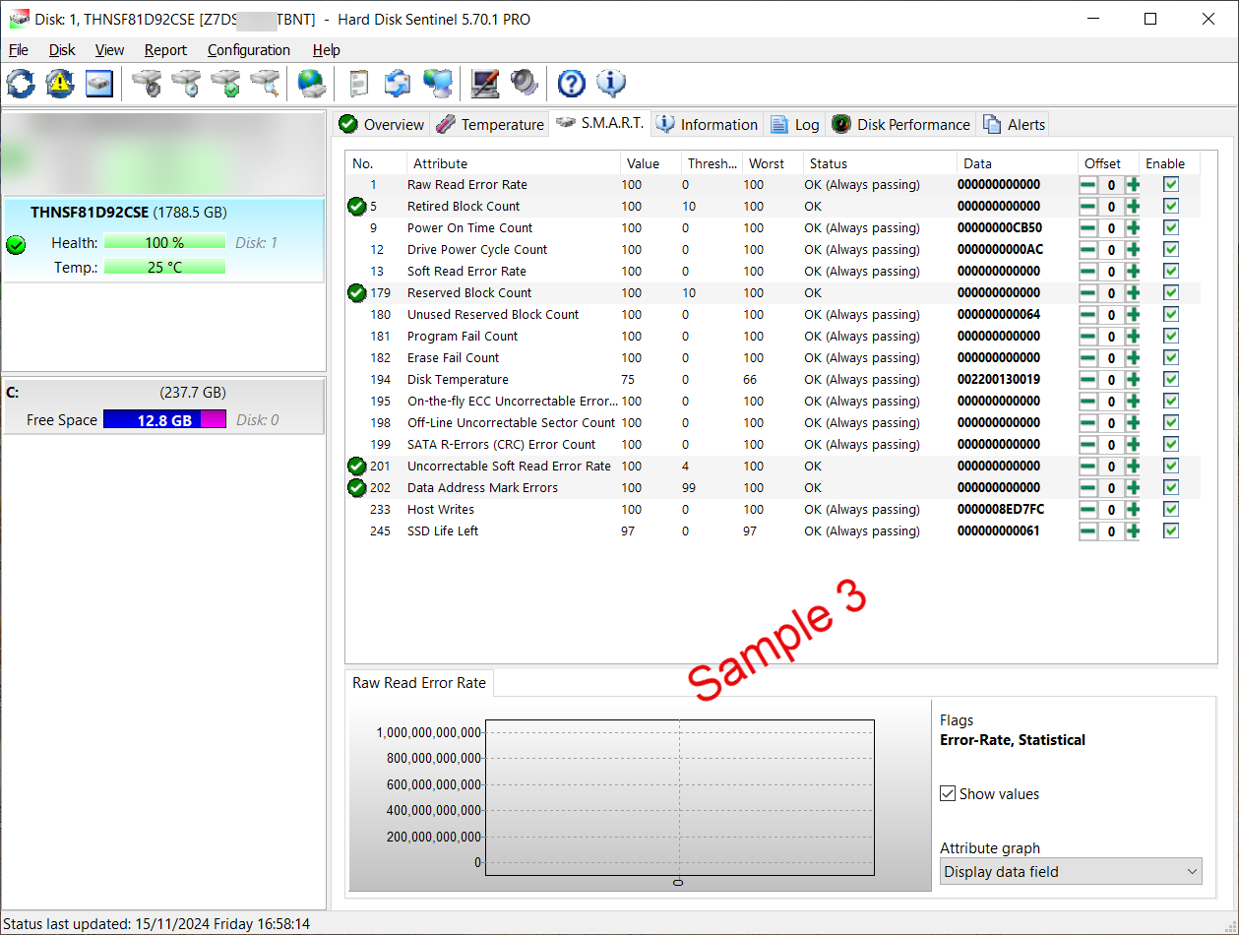Viewport: 1239px width, 935px height.
Task: Uncheck the Show values checkbox
Action: click(948, 793)
